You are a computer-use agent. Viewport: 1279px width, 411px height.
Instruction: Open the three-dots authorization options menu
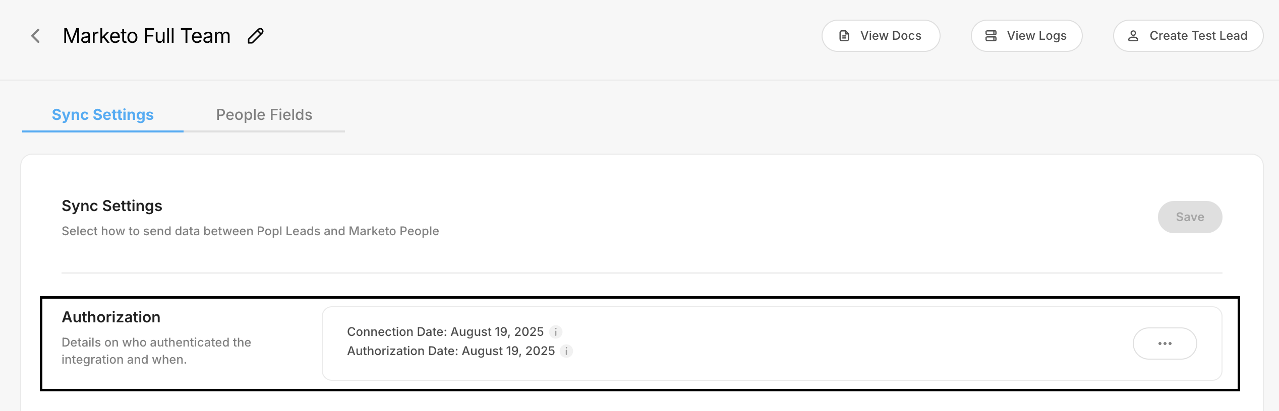pyautogui.click(x=1165, y=344)
